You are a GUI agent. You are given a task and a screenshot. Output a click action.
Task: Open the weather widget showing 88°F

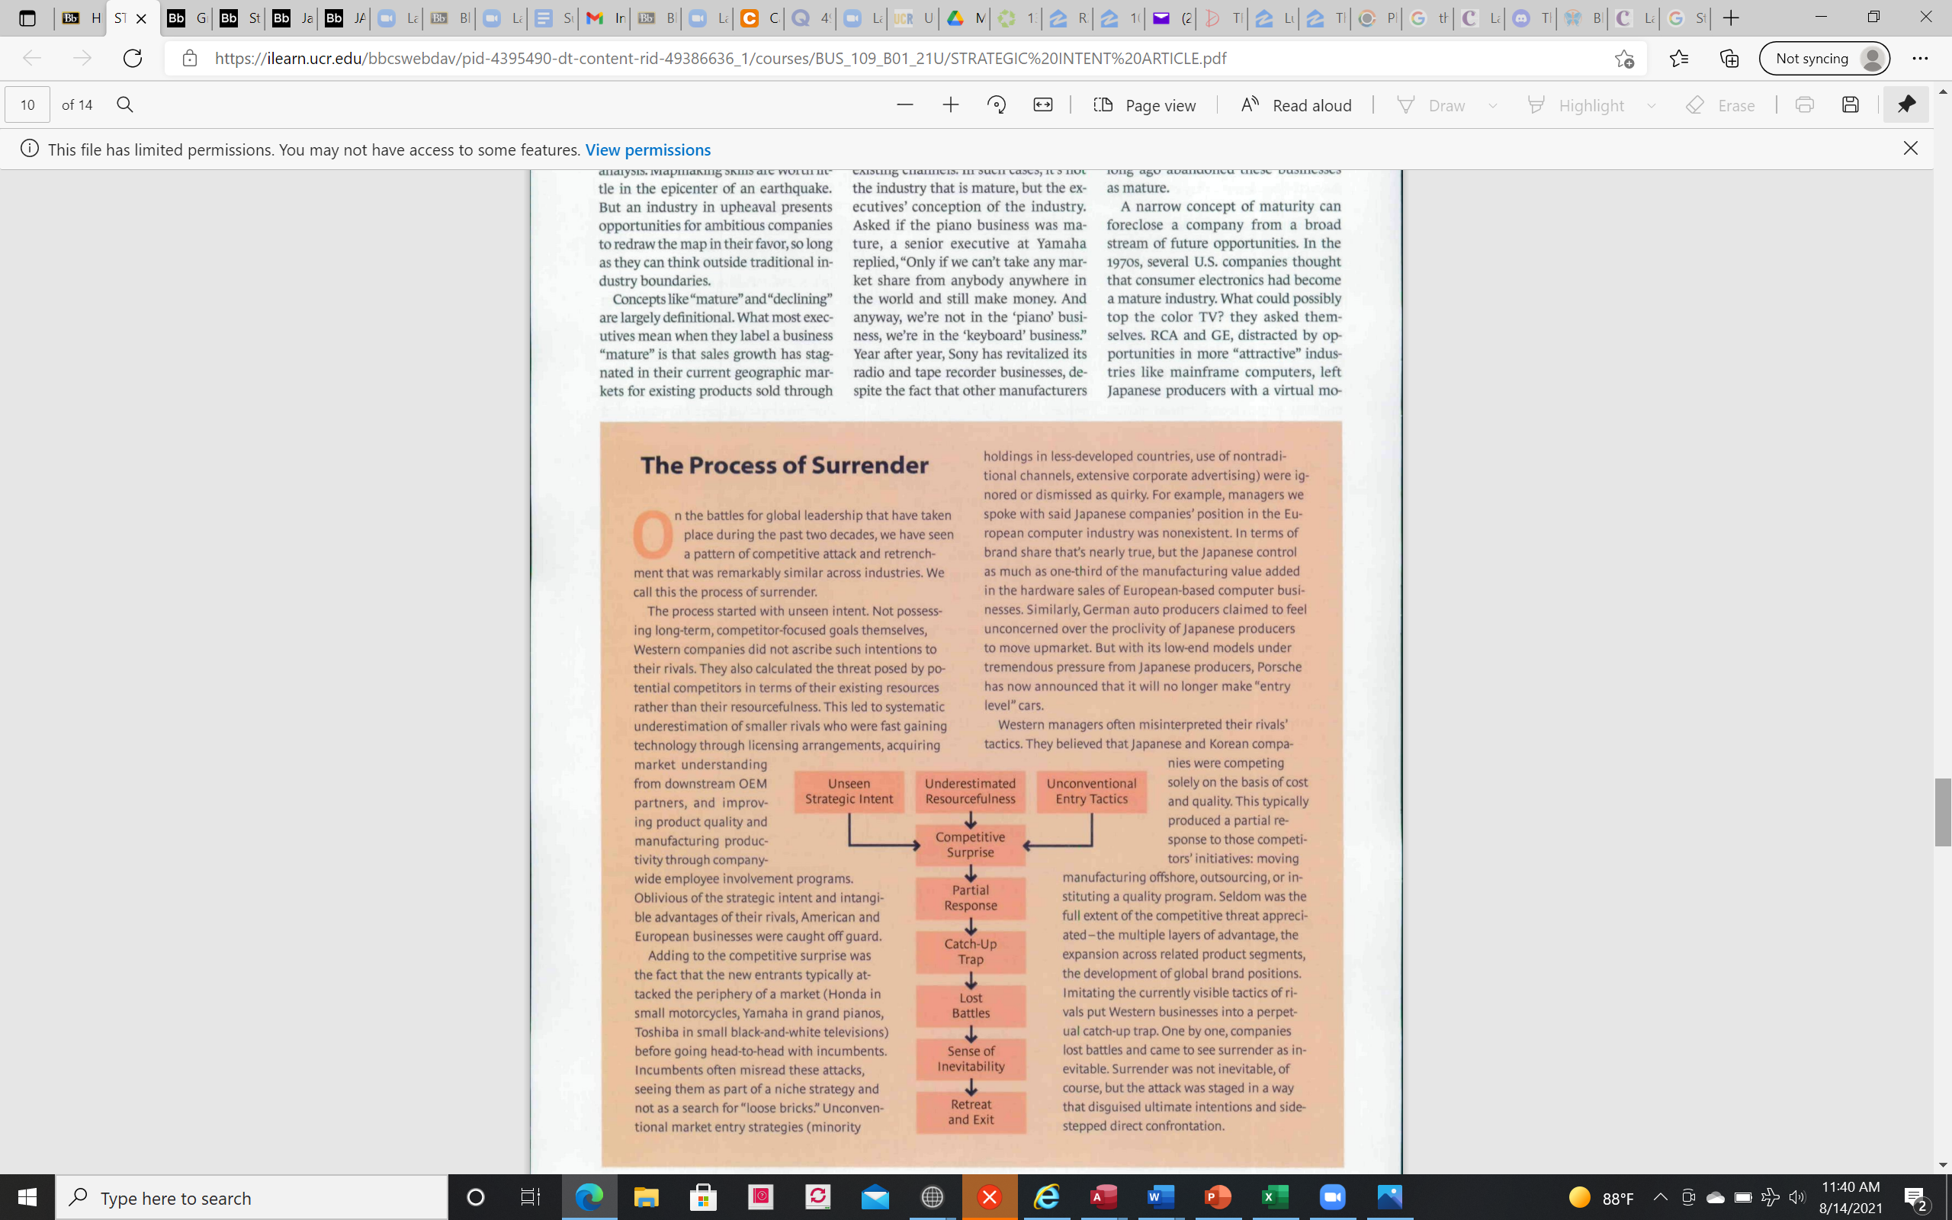tap(1601, 1197)
